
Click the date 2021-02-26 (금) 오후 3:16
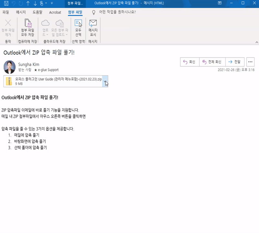[x=236, y=70]
